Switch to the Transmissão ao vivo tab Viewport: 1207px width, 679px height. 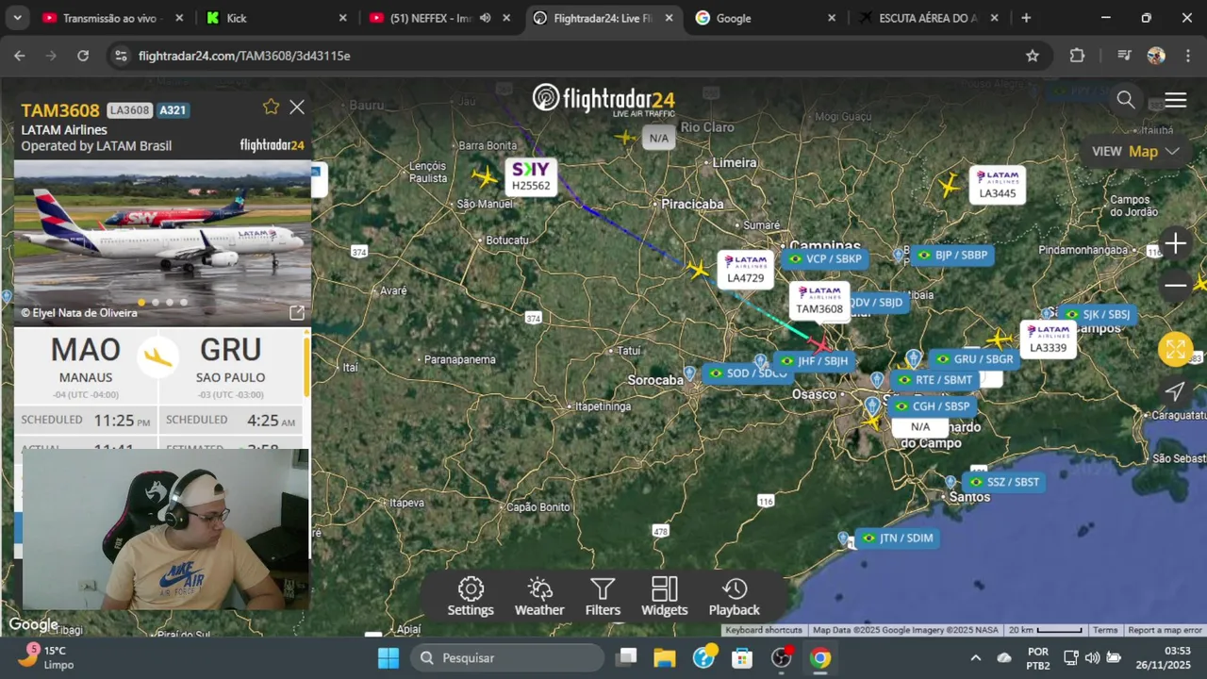point(113,18)
